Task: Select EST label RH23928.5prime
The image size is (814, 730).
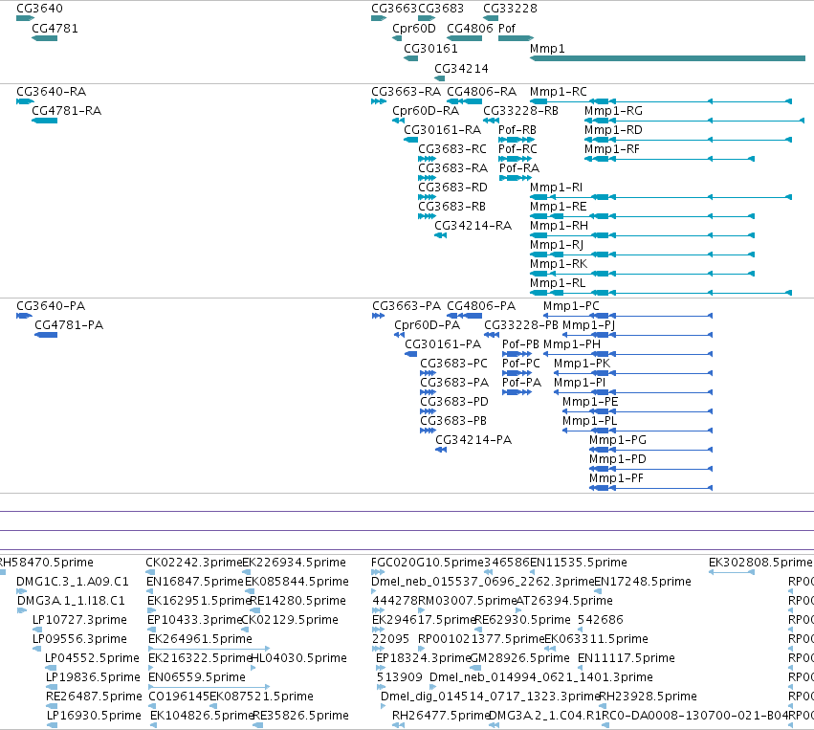Action: click(x=649, y=697)
